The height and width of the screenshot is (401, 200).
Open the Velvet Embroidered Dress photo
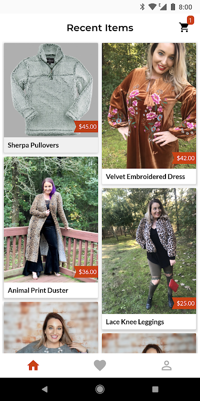click(x=149, y=106)
